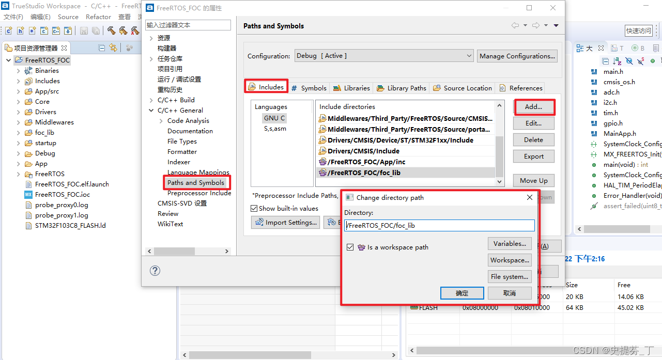Click the help question mark icon in the dialog
This screenshot has width=662, height=360.
(155, 271)
